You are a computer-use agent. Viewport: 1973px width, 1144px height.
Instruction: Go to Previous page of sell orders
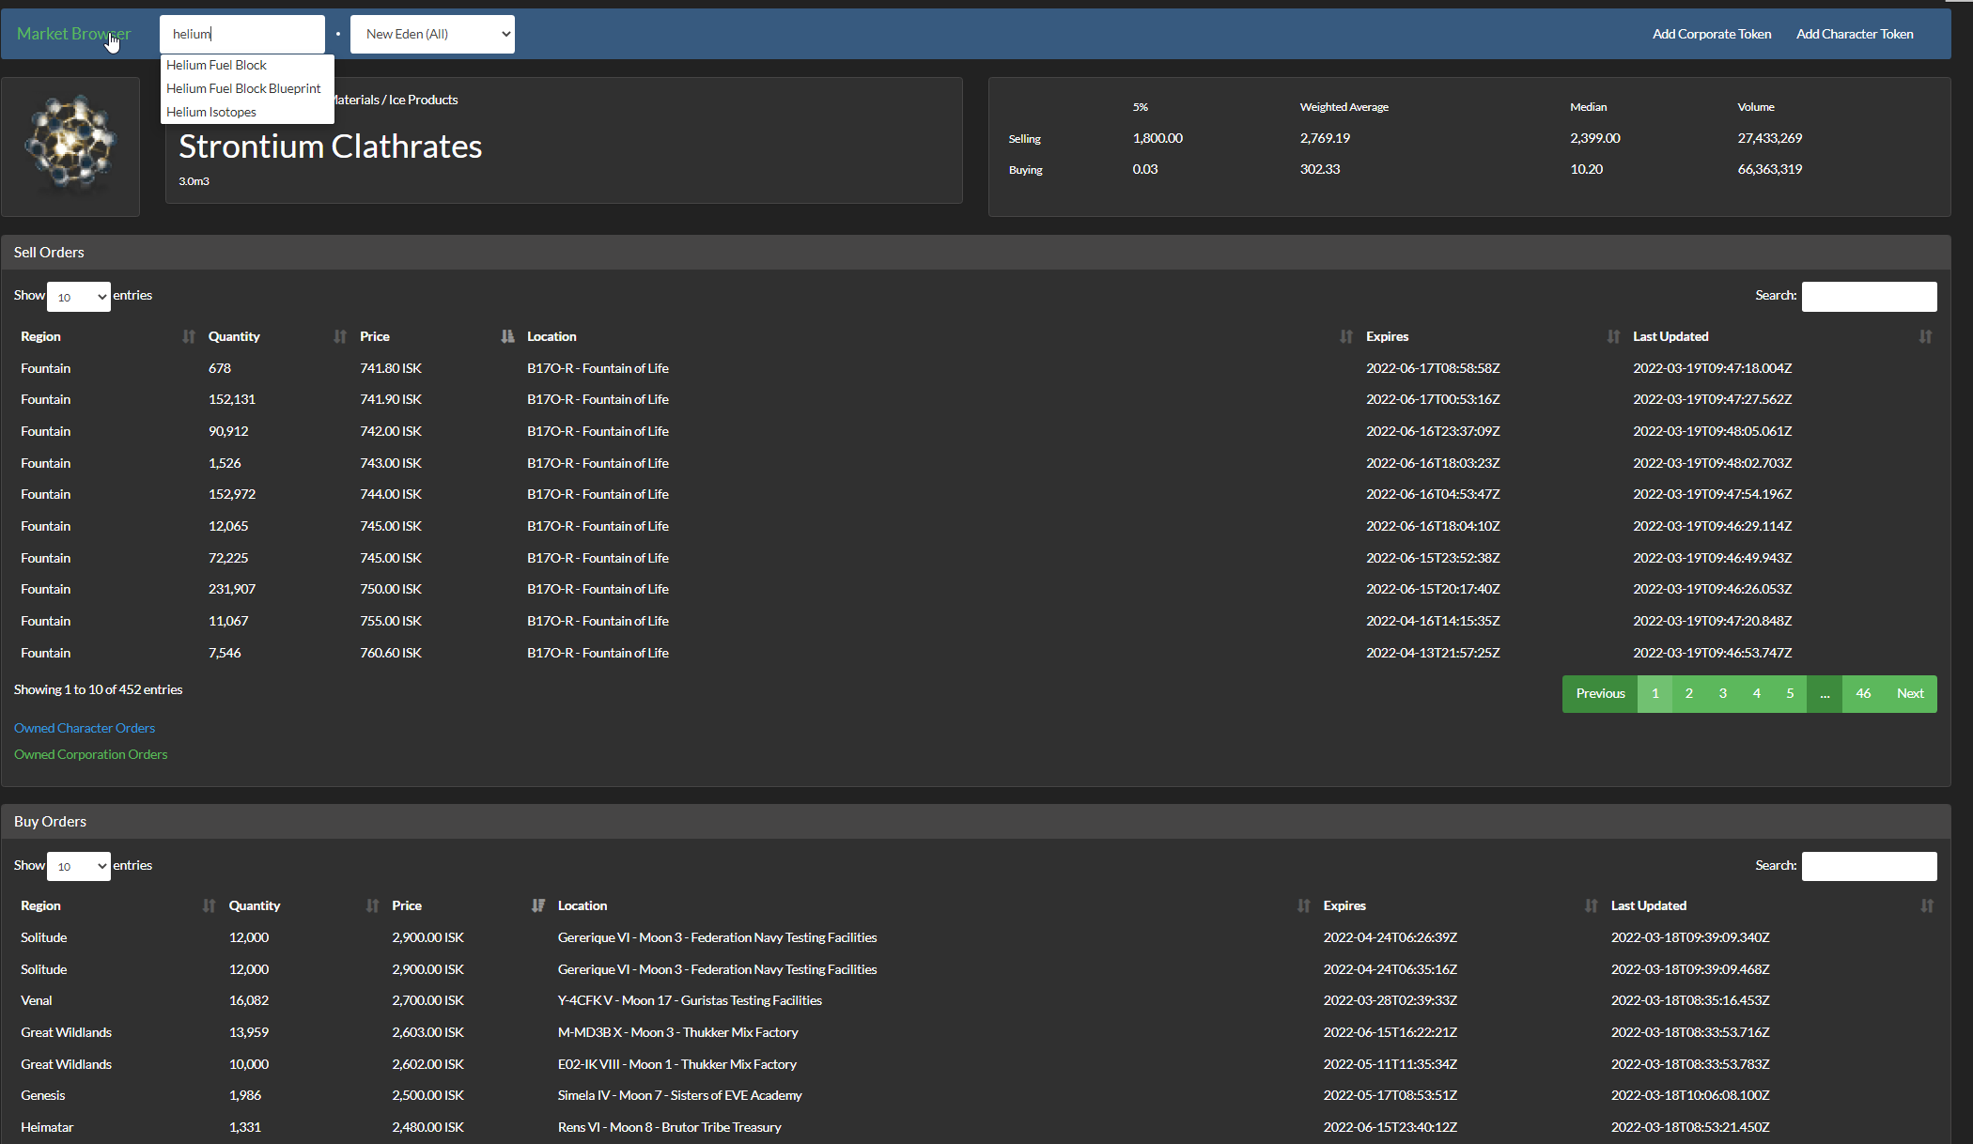[1600, 694]
